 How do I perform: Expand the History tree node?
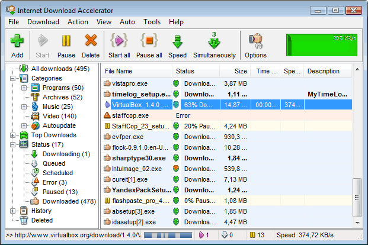(x=12, y=211)
